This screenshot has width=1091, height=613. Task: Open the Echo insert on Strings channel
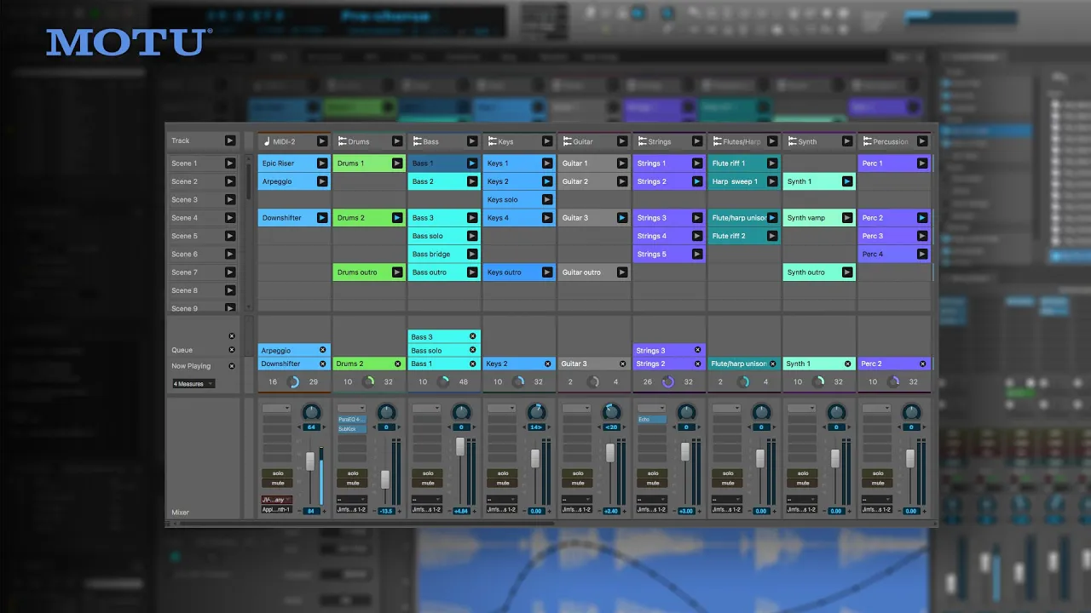tap(651, 420)
